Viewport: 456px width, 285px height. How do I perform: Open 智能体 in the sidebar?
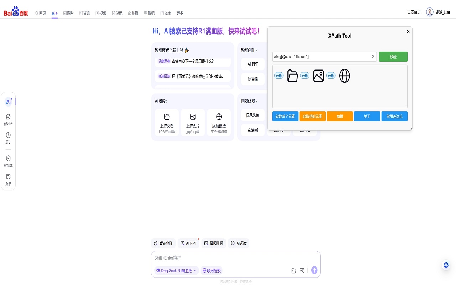(x=8, y=161)
